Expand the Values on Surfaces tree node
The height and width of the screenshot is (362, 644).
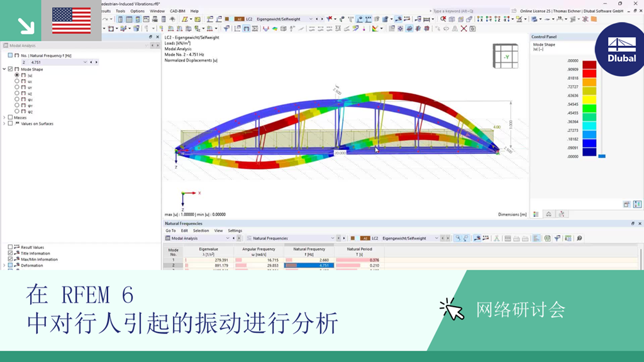[4, 124]
